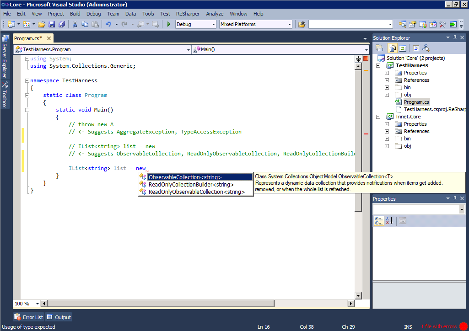Open Toolbox using hammer and wrench icon
Viewport: 469px width, 331px height.
click(442, 24)
